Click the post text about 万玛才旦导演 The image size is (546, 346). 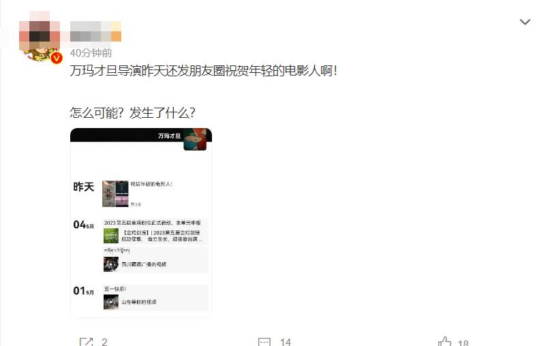click(x=203, y=71)
